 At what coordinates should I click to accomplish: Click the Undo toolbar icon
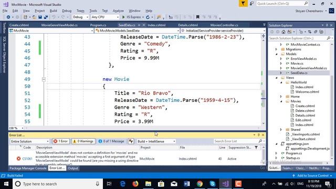[x=54, y=17]
